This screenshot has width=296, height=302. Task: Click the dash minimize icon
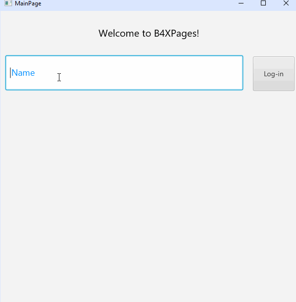[241, 3]
